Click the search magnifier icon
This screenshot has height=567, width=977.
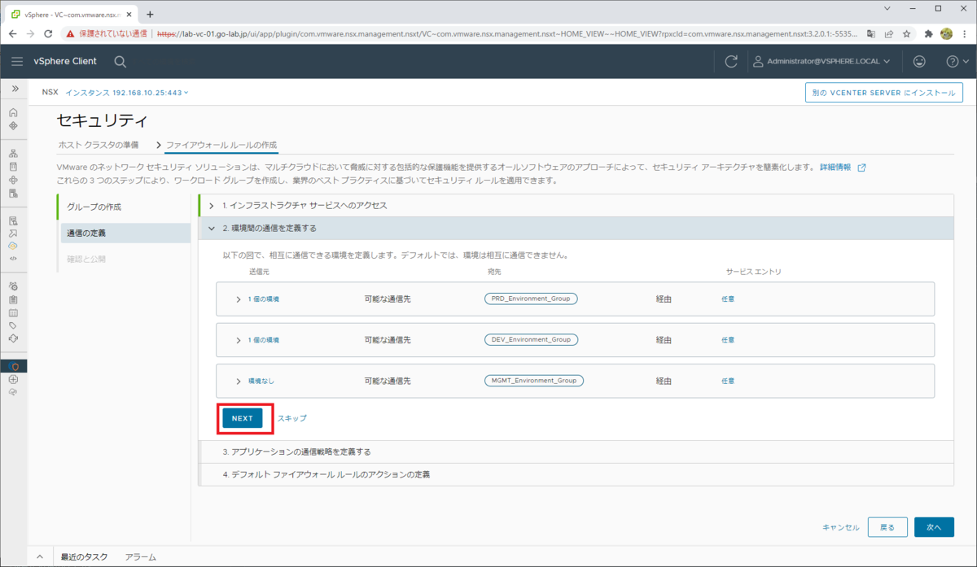pyautogui.click(x=120, y=61)
